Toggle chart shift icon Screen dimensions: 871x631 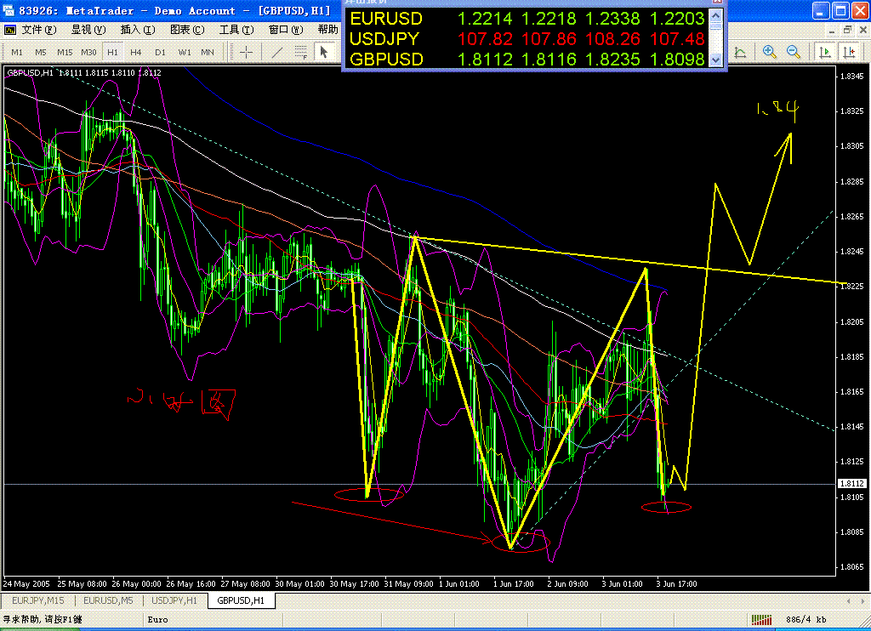coord(850,52)
